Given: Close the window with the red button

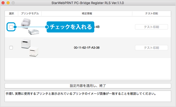Looking at the screenshot, I should [x=3, y=3].
